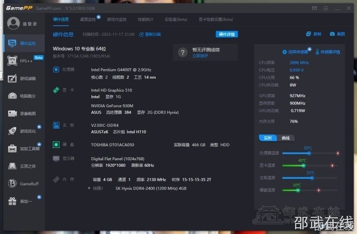
Task: Click the 显卡温度 40°C slider
Action: click(x=310, y=165)
